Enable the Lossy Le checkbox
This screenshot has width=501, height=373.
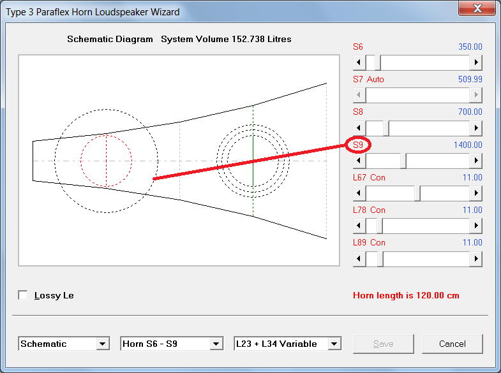[23, 295]
